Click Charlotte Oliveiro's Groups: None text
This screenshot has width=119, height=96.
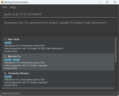[11, 85]
